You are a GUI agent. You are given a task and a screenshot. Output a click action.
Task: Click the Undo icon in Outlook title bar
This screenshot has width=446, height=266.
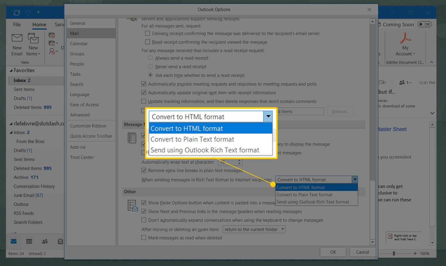[28, 13]
